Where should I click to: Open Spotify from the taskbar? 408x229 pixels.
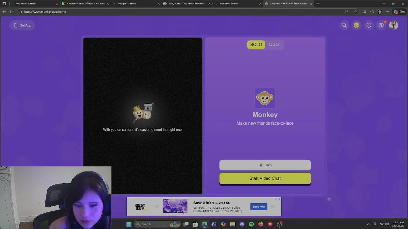pyautogui.click(x=251, y=224)
